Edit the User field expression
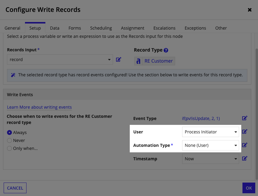The width and height of the screenshot is (258, 196). coord(245,132)
